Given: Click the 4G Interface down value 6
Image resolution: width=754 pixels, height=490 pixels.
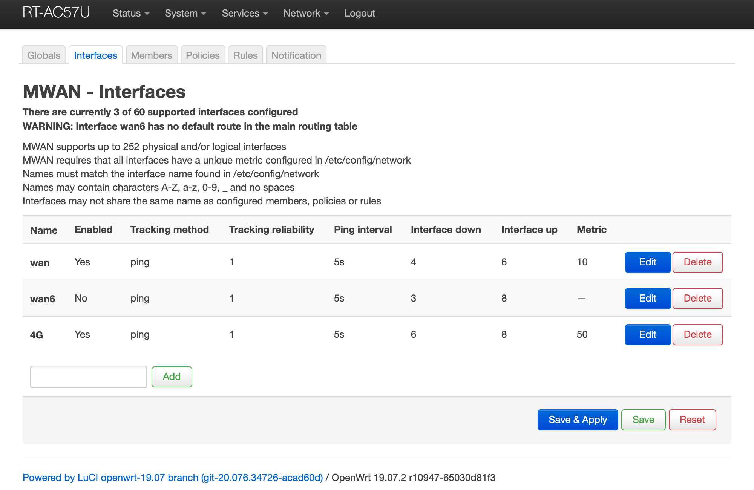Looking at the screenshot, I should (x=414, y=334).
